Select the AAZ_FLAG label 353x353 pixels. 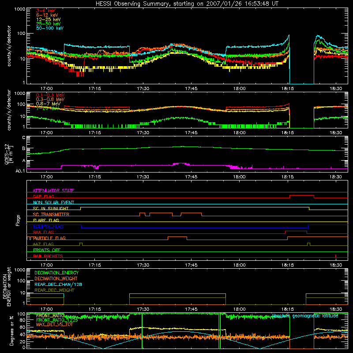pyautogui.click(x=43, y=244)
